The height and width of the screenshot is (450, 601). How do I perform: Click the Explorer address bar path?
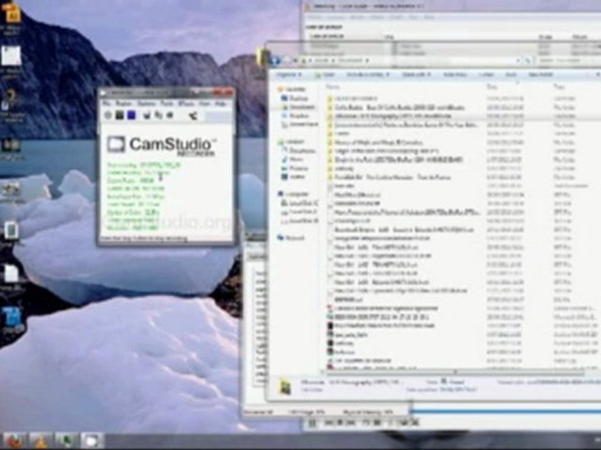pos(410,61)
